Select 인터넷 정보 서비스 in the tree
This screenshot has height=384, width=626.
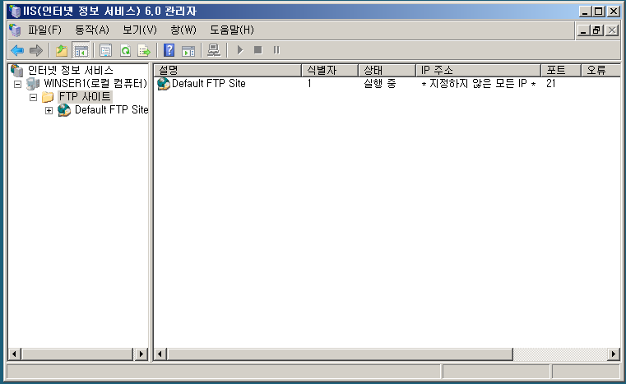[x=70, y=70]
